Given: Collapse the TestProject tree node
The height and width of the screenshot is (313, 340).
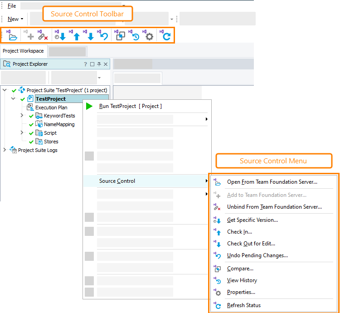Looking at the screenshot, I should point(13,99).
